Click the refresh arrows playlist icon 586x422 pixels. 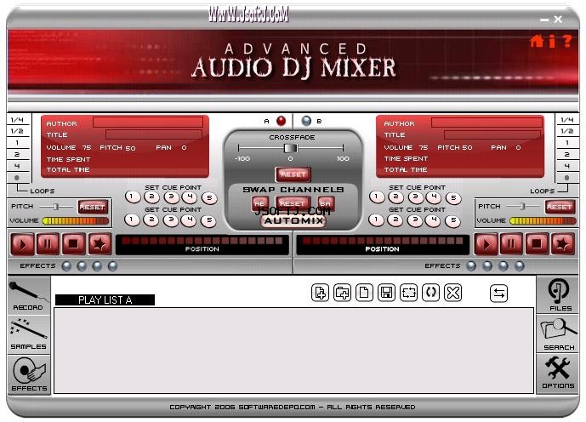click(430, 293)
